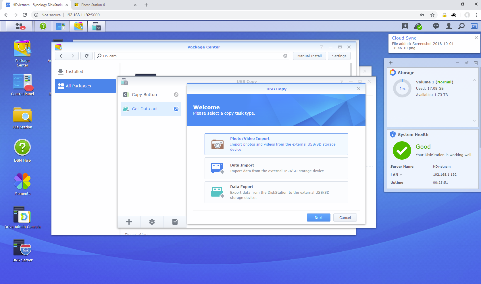Open Package Center help question mark

point(322,47)
